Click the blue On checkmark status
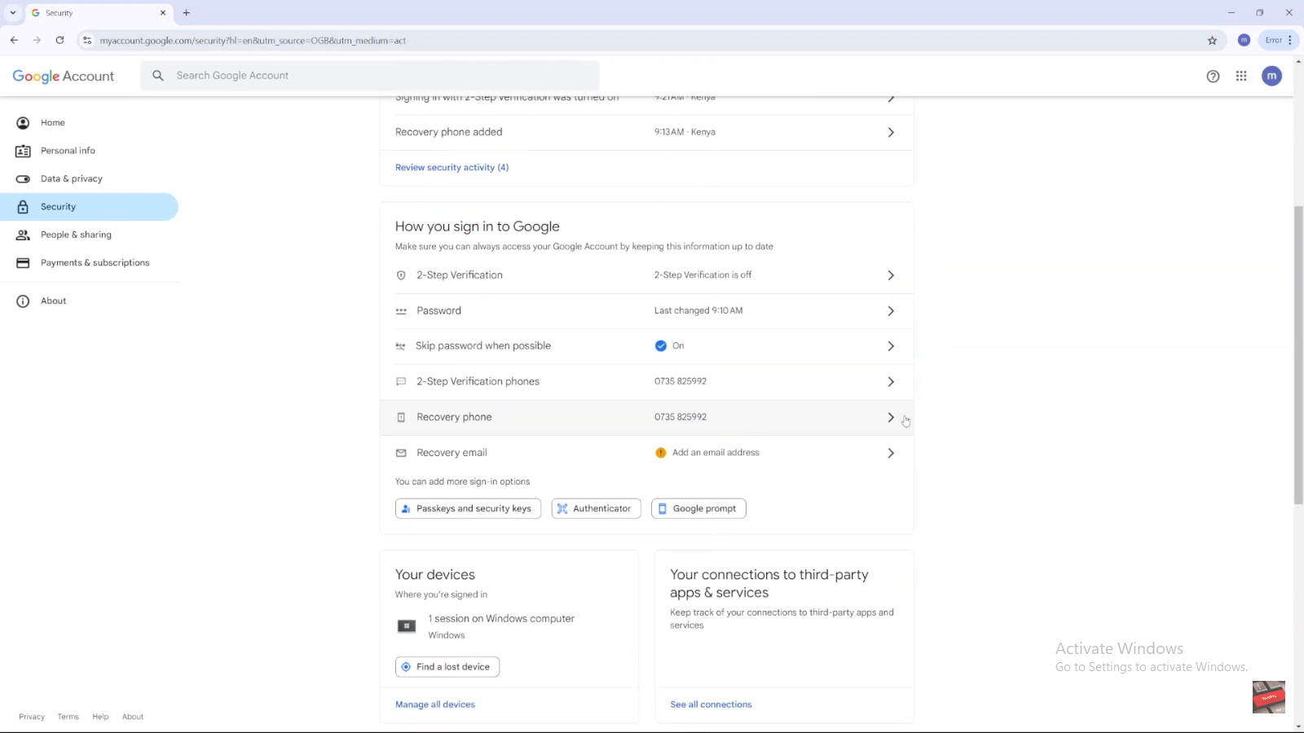Image resolution: width=1304 pixels, height=733 pixels. (x=661, y=346)
